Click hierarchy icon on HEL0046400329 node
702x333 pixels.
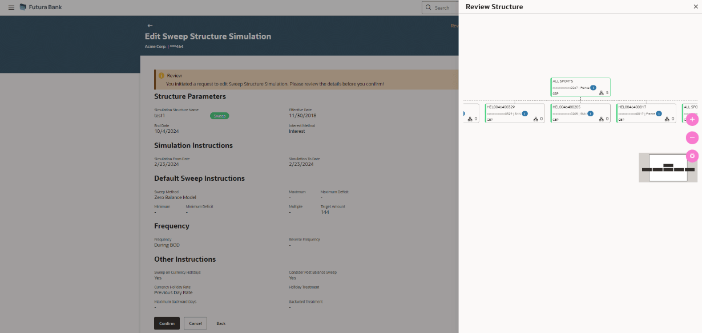point(536,119)
